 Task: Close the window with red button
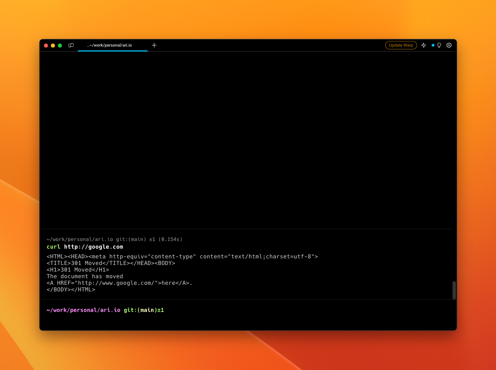coord(46,46)
